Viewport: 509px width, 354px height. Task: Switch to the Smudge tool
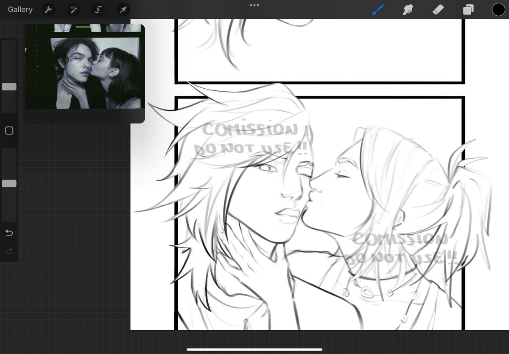click(x=408, y=8)
